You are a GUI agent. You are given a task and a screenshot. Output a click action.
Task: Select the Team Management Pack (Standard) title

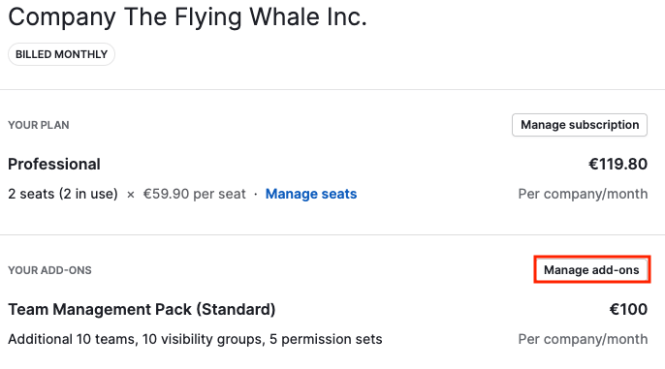(x=142, y=309)
